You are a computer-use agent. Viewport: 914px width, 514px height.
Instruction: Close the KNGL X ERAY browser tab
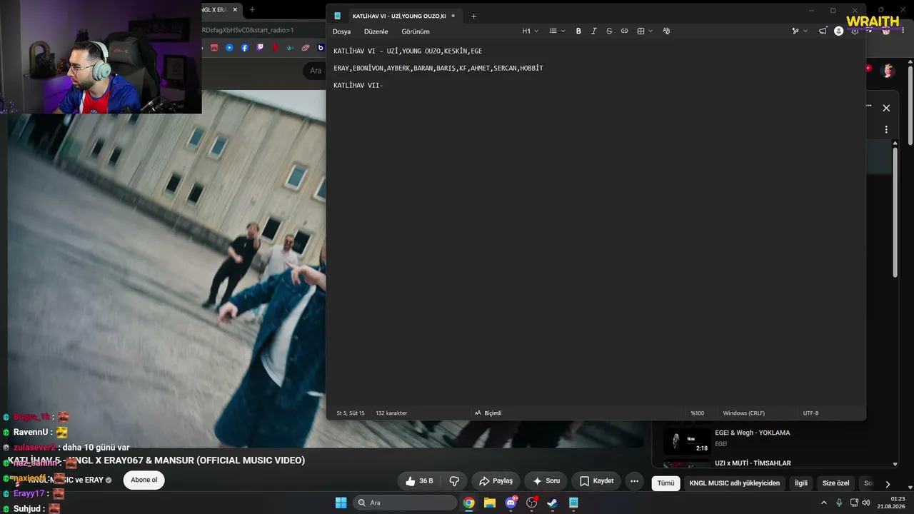[x=235, y=10]
